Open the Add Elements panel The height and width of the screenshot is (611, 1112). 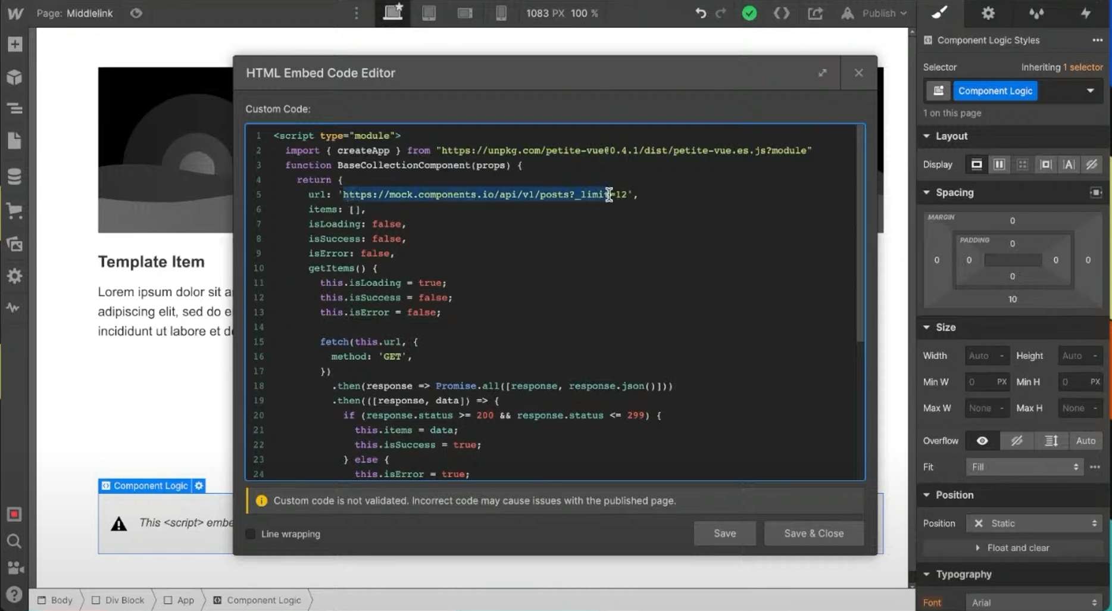coord(15,45)
